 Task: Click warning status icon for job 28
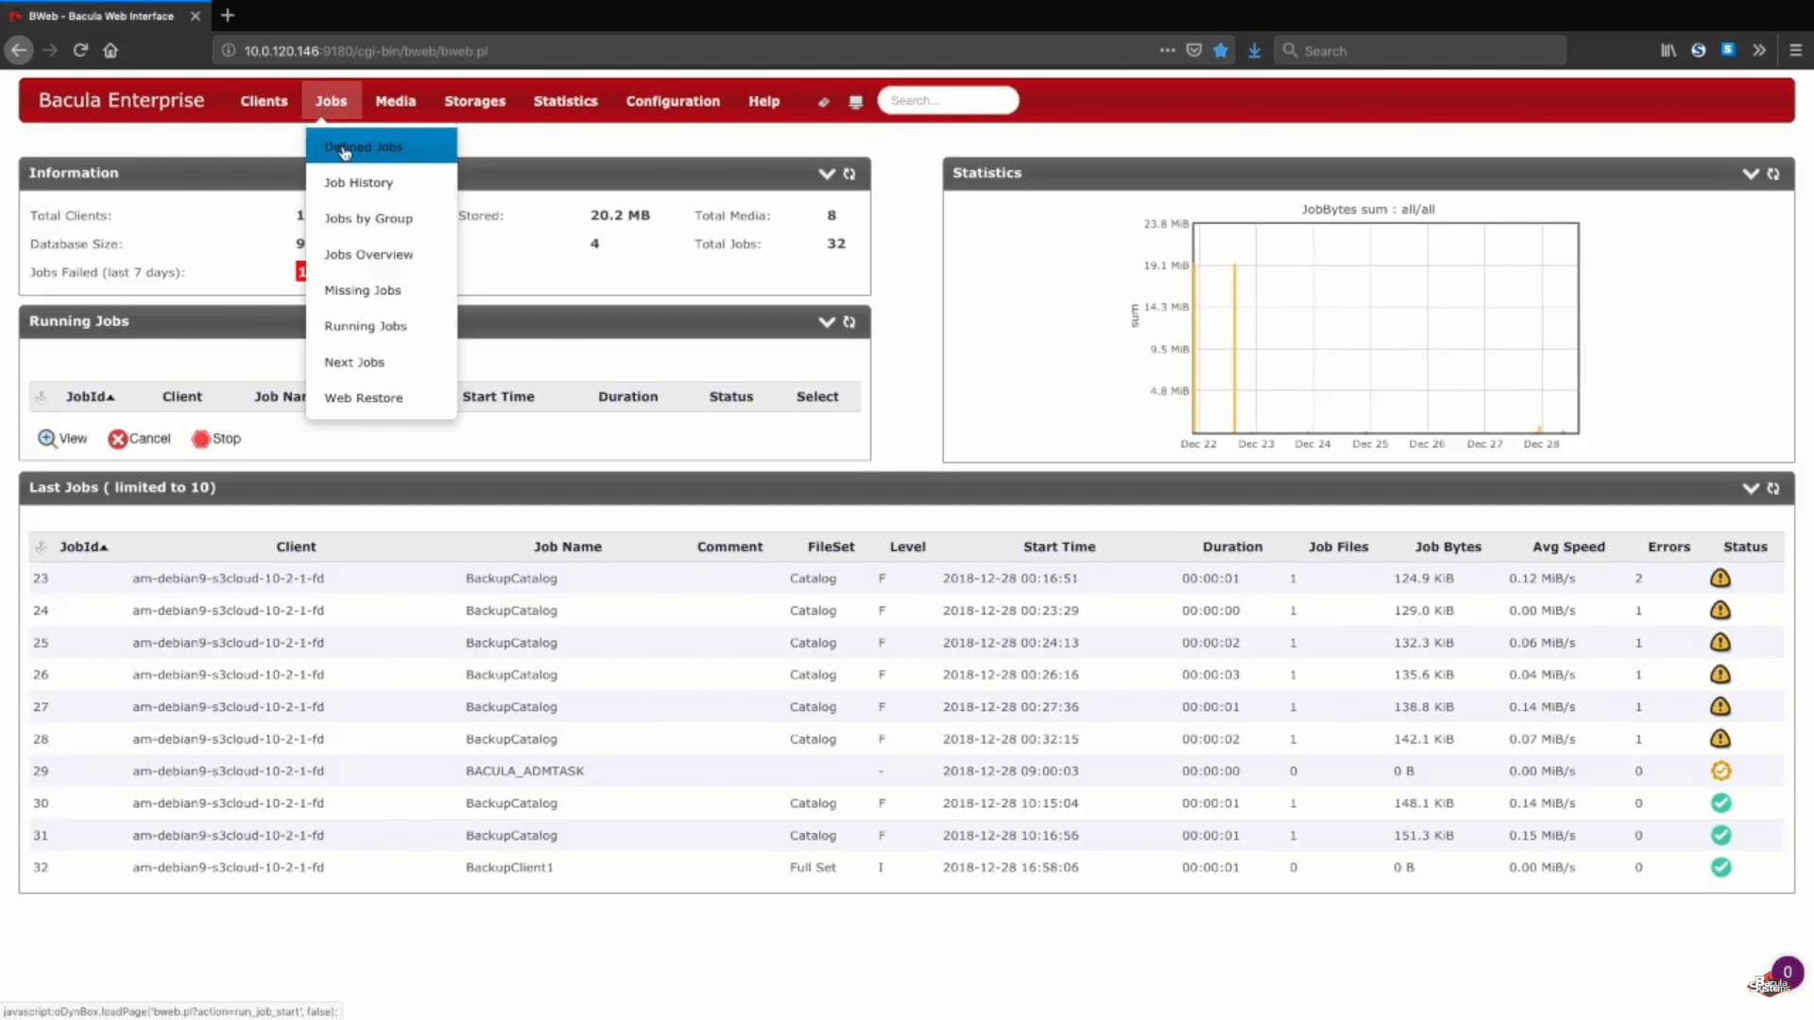coord(1720,739)
